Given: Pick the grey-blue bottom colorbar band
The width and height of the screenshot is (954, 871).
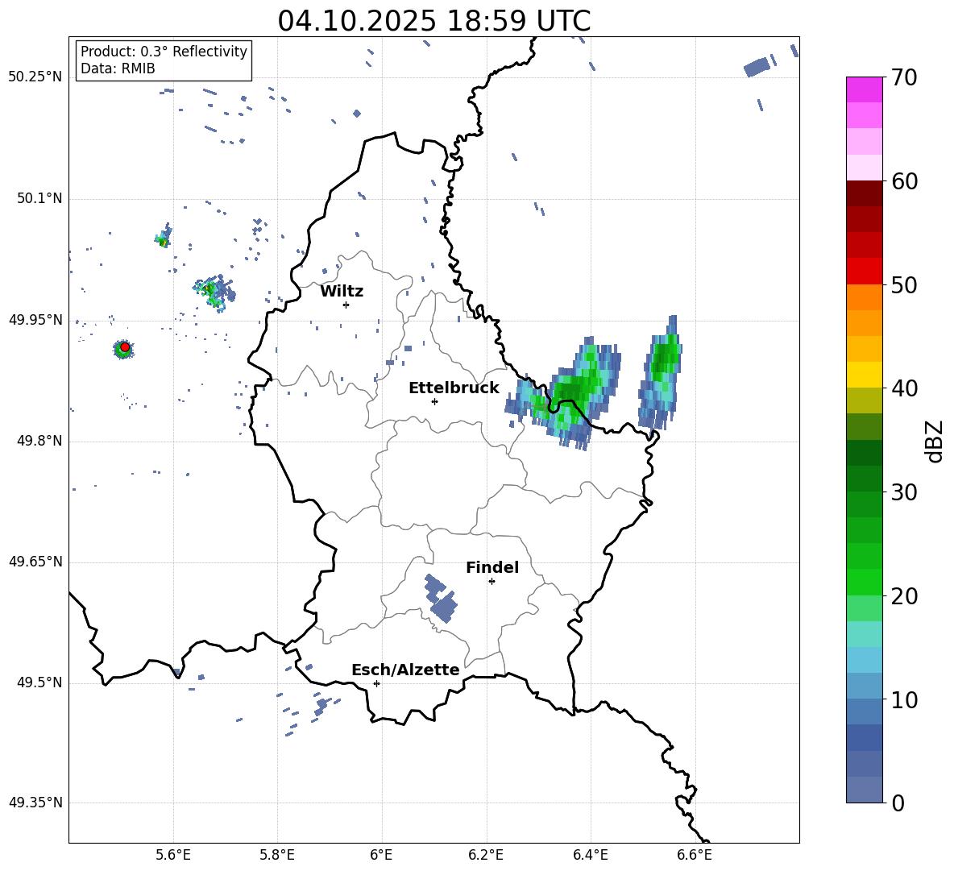Looking at the screenshot, I should pyautogui.click(x=864, y=790).
